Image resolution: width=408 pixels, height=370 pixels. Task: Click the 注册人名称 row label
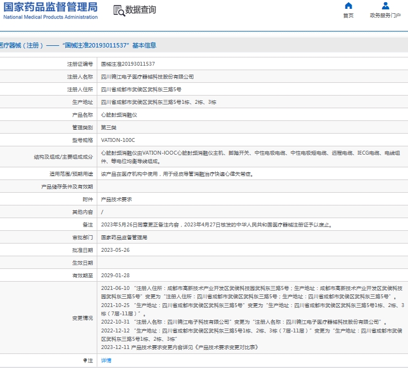tap(80, 77)
